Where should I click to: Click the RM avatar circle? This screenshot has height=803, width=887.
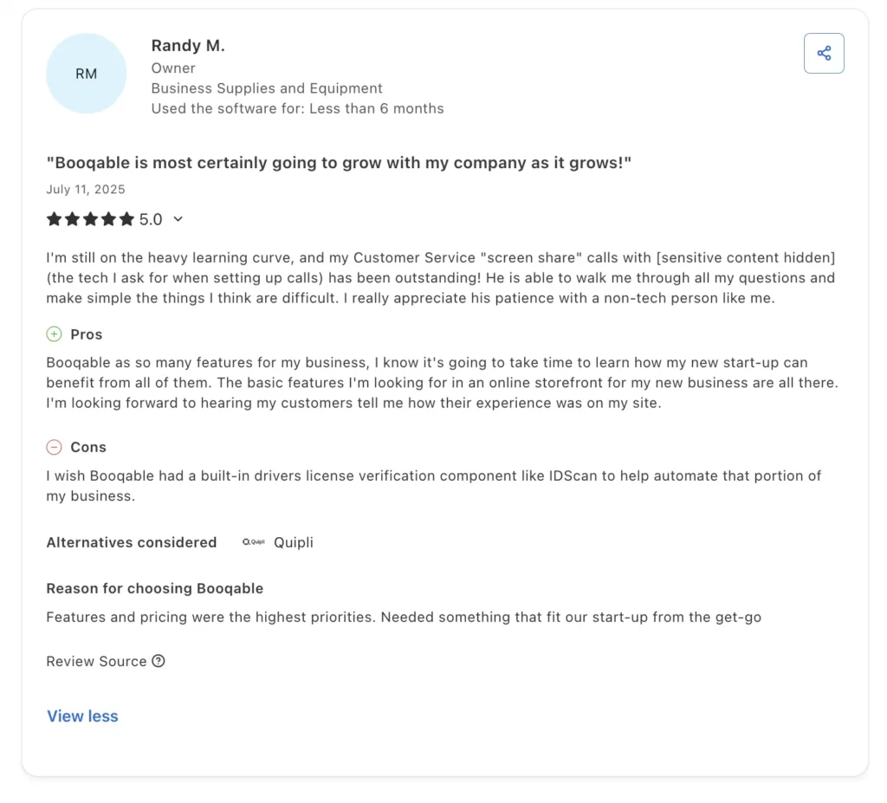click(86, 74)
